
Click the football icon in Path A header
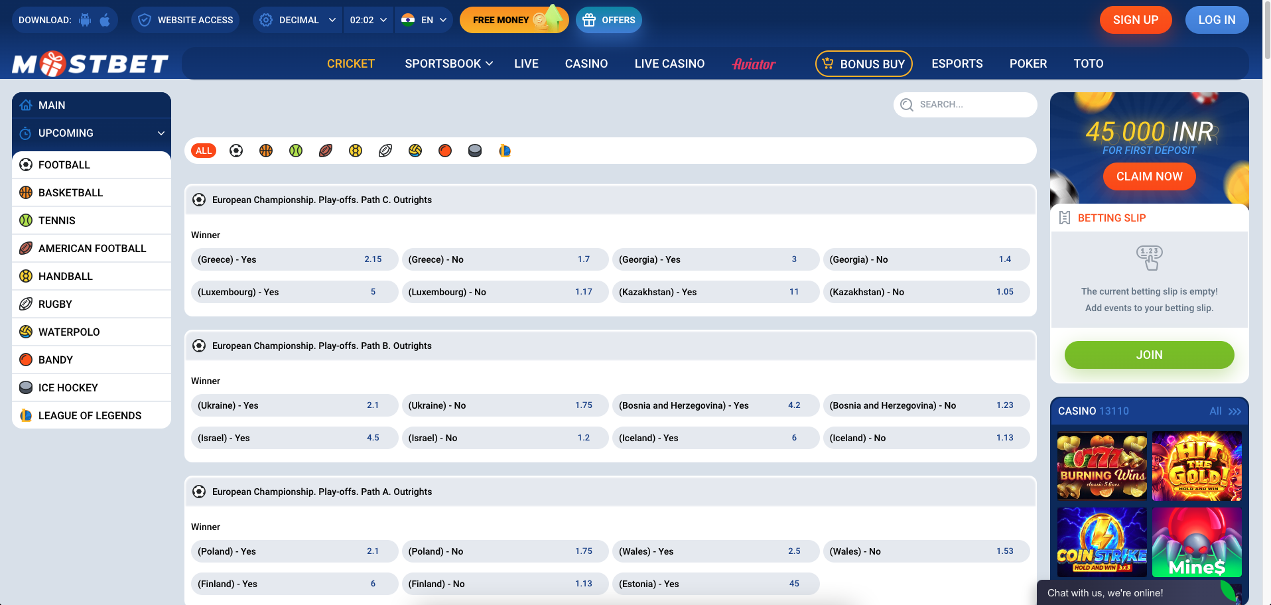click(x=199, y=492)
